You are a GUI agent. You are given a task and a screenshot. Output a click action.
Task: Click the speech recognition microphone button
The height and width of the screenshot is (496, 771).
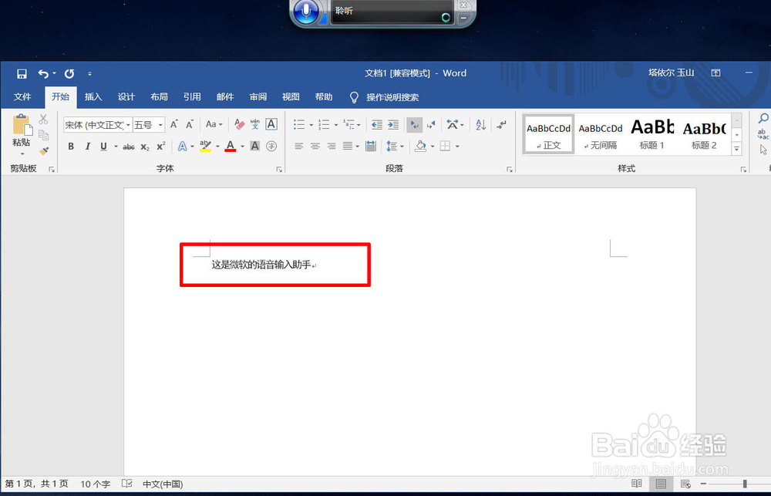[x=307, y=12]
